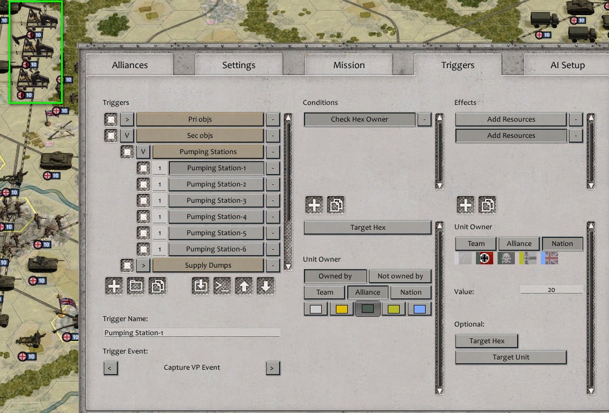The width and height of the screenshot is (609, 413).
Task: Click the Value field showing 20
Action: click(551, 290)
